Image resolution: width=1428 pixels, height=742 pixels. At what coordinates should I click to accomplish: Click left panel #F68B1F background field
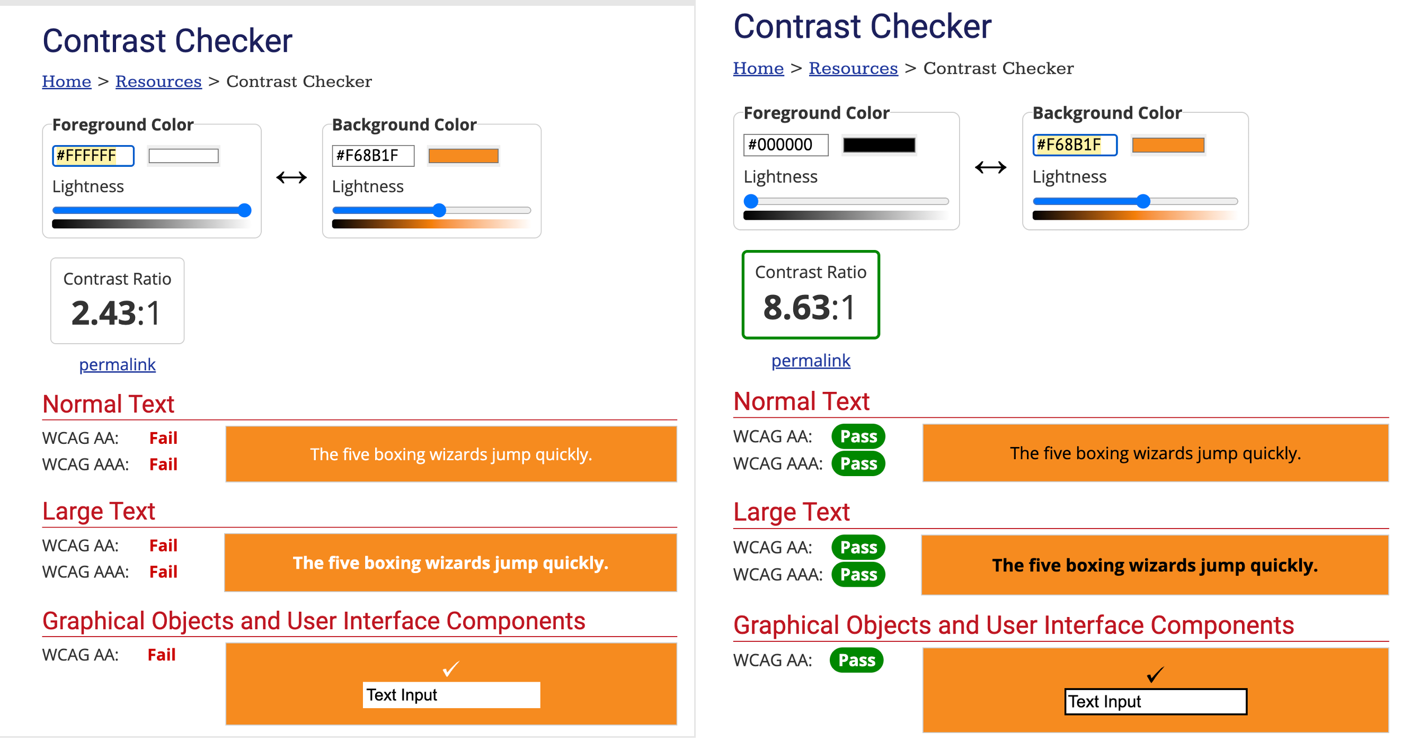point(372,156)
